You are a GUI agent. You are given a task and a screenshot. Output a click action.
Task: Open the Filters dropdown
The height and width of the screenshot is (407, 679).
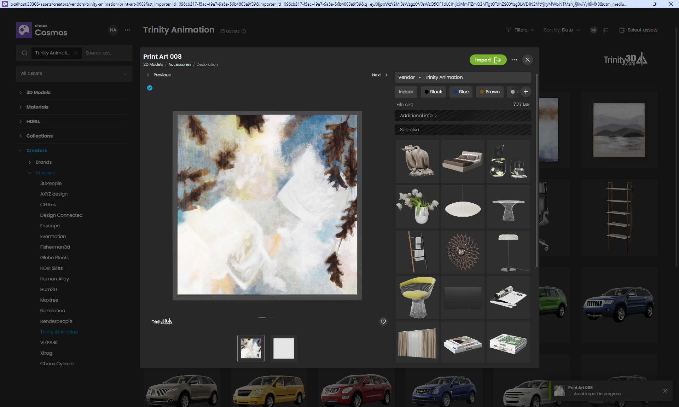[520, 30]
